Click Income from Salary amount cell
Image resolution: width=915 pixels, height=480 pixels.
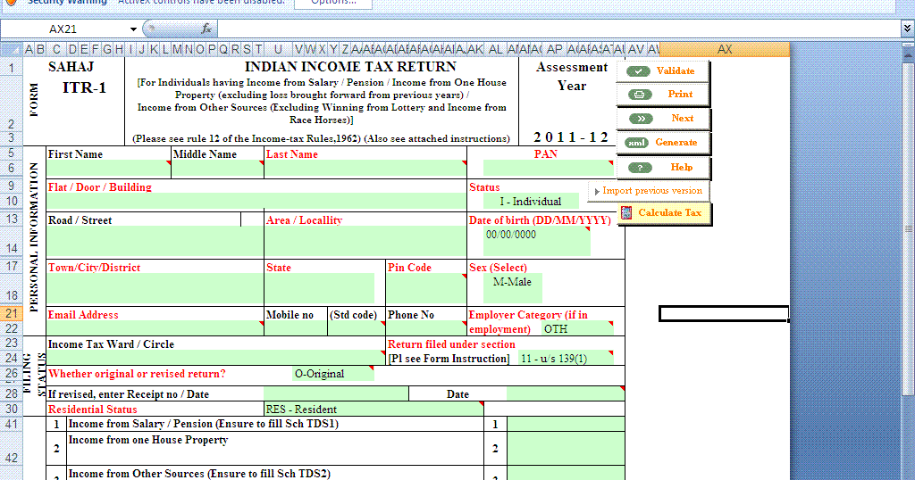566,424
